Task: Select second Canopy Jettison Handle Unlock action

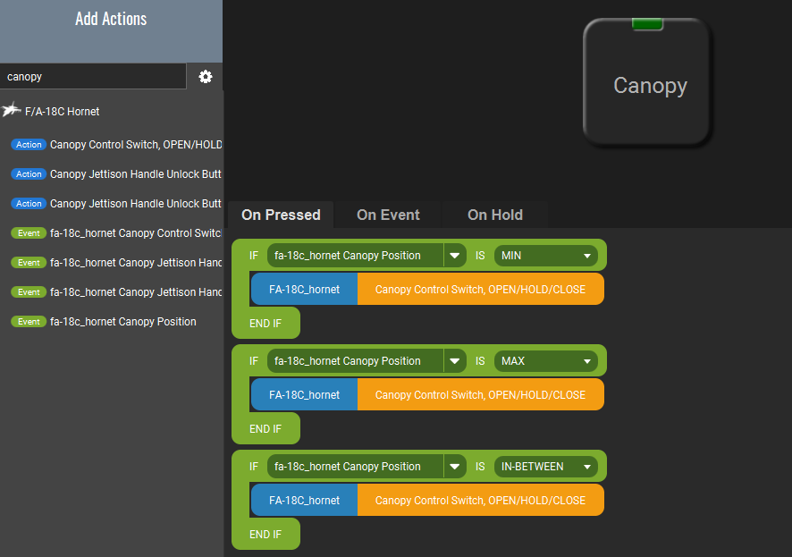Action: (116, 204)
